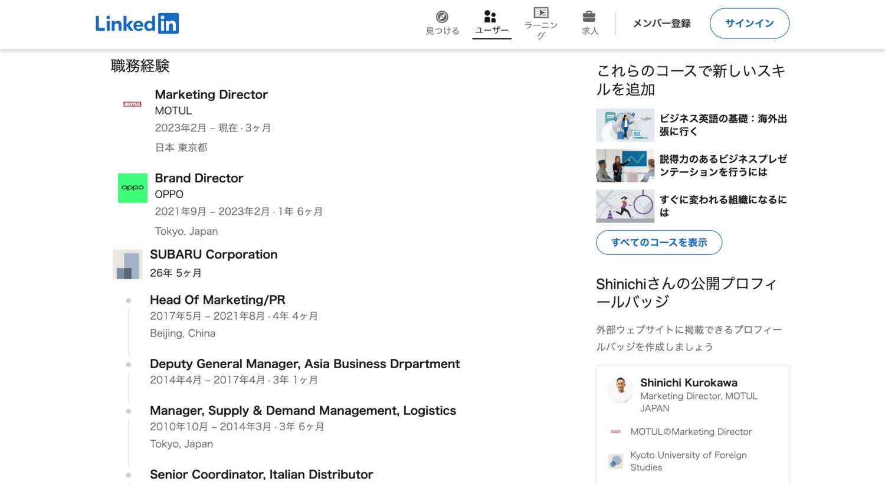Click the ユーザー nav label
Image resolution: width=885 pixels, height=485 pixels.
click(x=491, y=30)
